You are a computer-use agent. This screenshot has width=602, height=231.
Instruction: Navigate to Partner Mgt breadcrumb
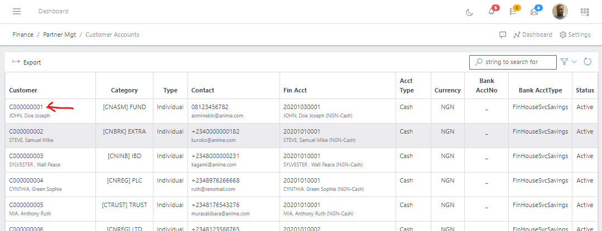coord(59,35)
